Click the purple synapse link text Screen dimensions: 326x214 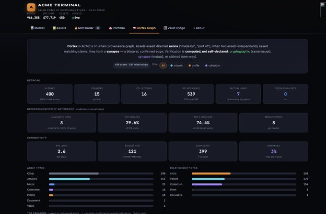pos(144,56)
